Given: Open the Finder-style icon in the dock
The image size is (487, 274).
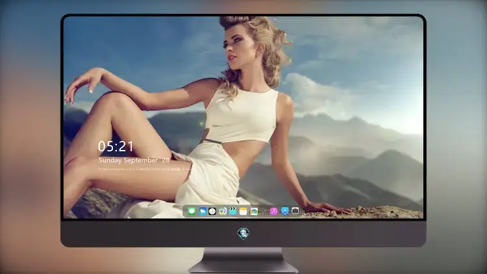Looking at the screenshot, I should pyautogui.click(x=223, y=211).
